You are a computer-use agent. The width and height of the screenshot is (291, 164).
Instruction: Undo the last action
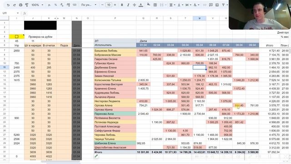(8, 5)
